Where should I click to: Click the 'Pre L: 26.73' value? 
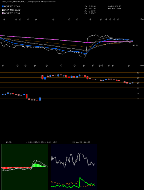point(90,11)
